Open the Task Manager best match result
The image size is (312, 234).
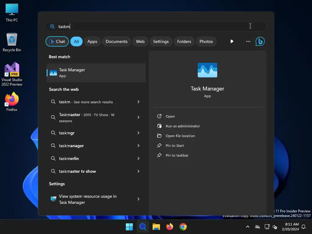click(96, 73)
